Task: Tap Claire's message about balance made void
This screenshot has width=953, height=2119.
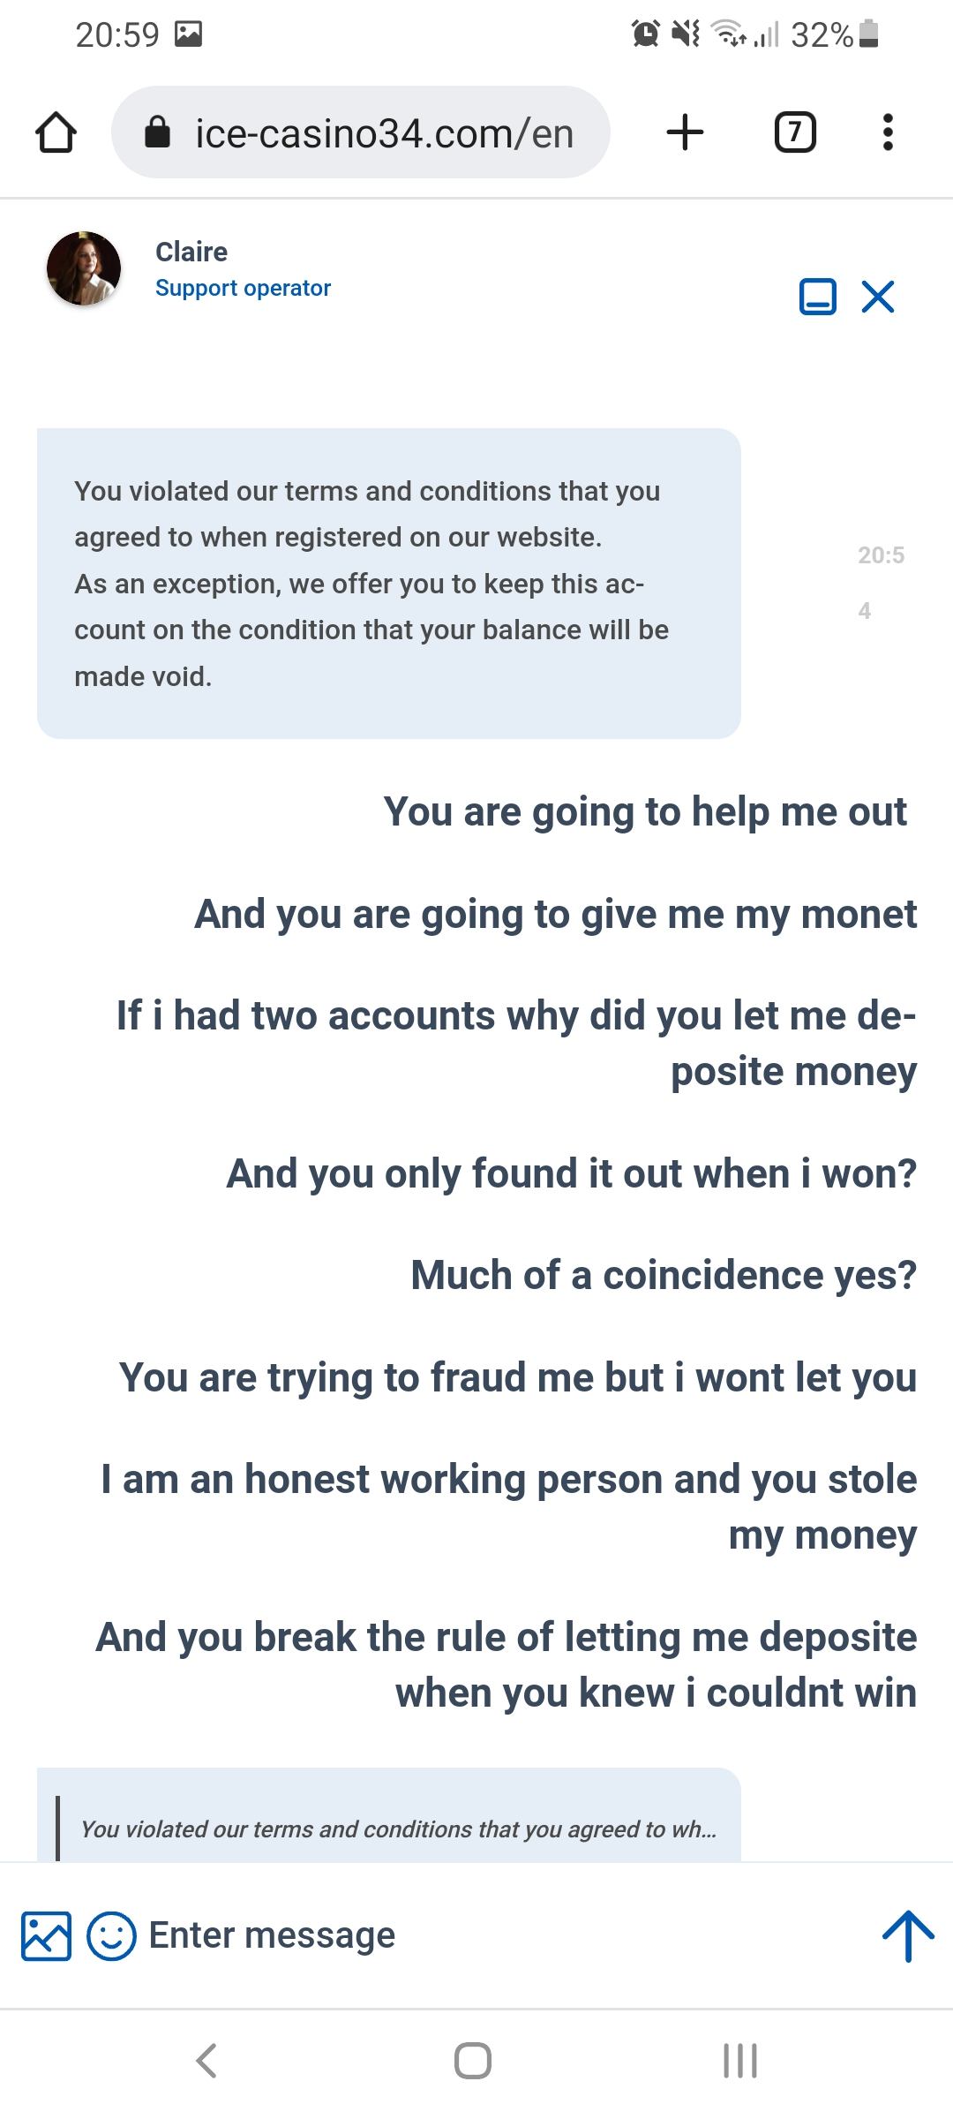Action: click(388, 584)
